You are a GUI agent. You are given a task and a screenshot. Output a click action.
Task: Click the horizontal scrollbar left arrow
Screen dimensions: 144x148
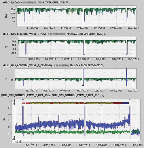pyautogui.click(x=19, y=141)
